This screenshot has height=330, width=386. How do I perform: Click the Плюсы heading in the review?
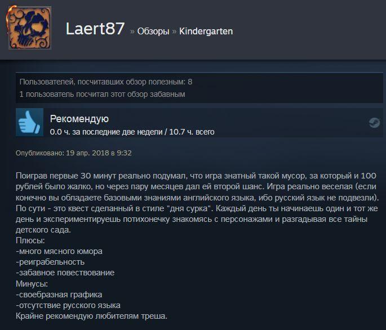tap(30, 240)
